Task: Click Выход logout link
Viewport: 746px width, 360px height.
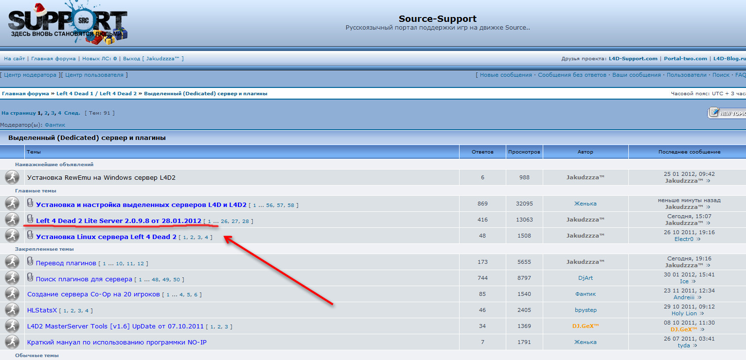Action: 131,58
